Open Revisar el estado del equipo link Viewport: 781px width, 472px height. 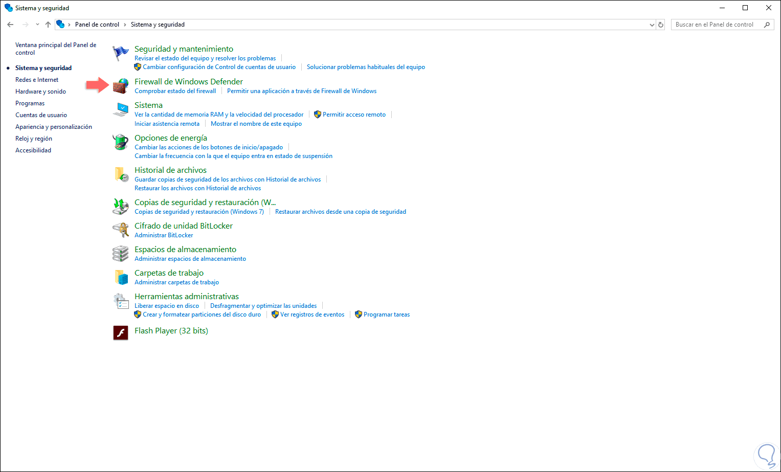coord(205,58)
